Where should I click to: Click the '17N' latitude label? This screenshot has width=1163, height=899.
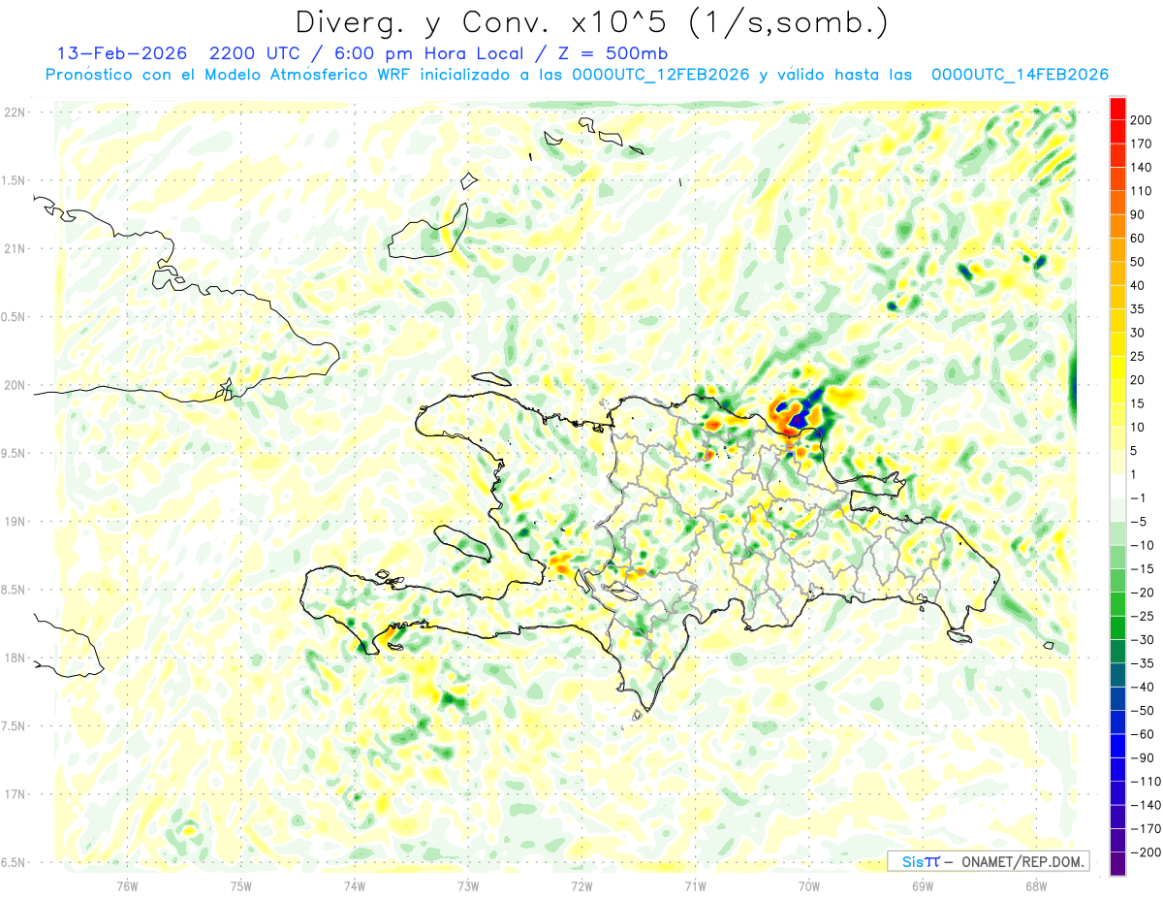[x=14, y=794]
